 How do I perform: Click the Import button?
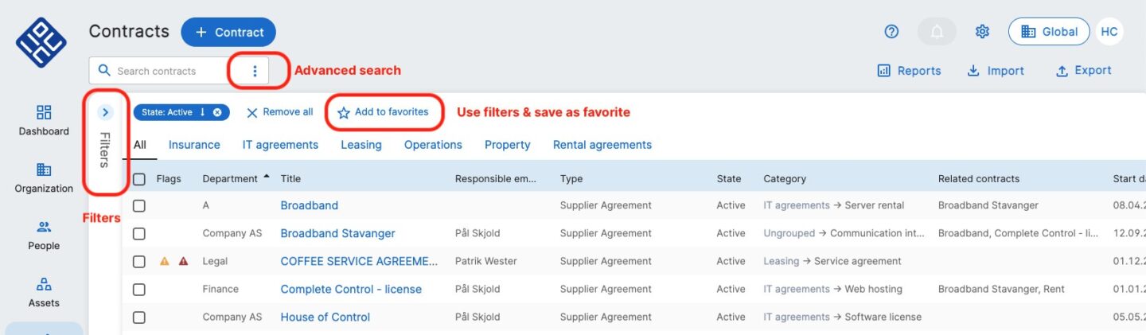point(996,71)
